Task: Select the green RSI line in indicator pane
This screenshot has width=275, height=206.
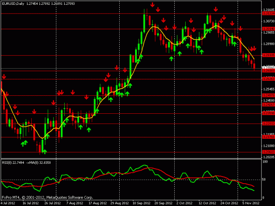Action: 130,168
